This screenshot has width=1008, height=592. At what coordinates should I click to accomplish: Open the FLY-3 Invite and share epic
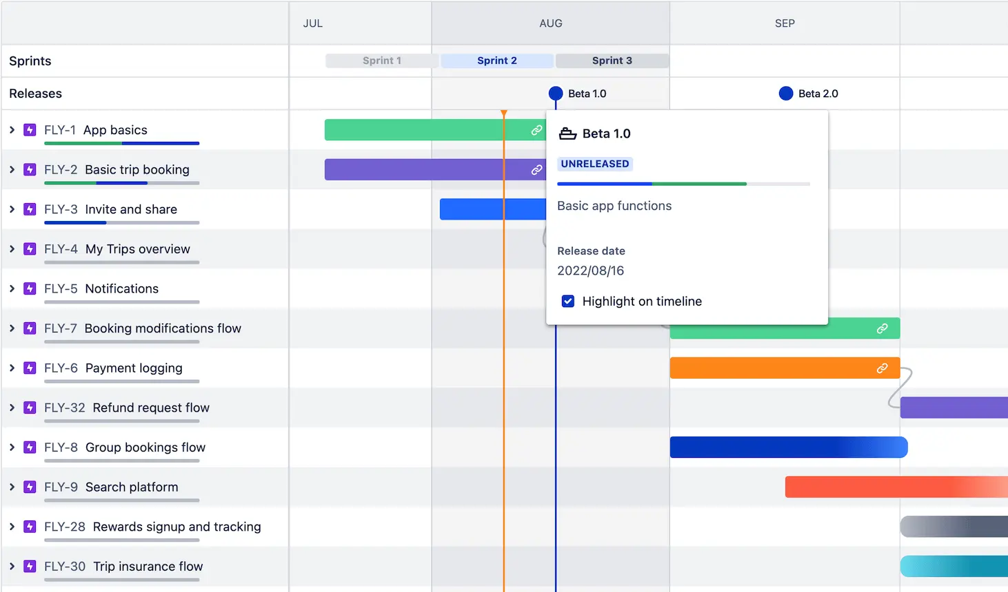tap(110, 209)
